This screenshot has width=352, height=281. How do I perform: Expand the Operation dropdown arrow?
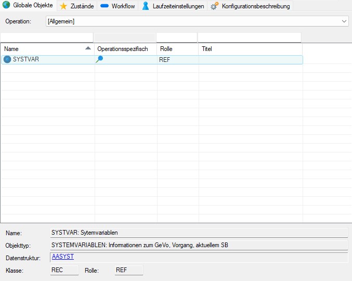(344, 21)
